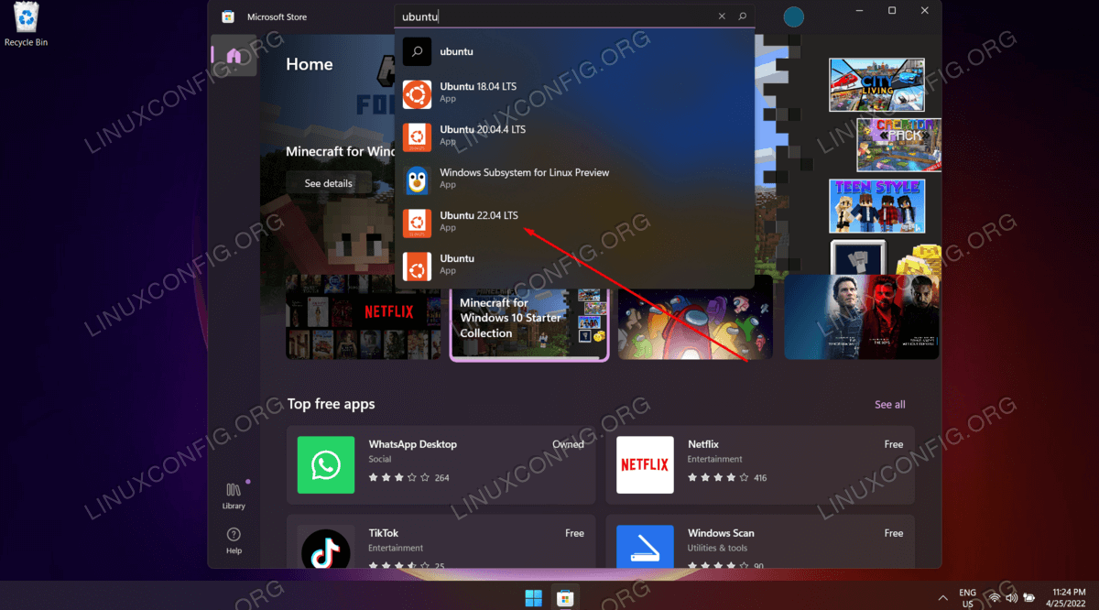
Task: Click the Windows Scan blue icon
Action: [x=645, y=547]
